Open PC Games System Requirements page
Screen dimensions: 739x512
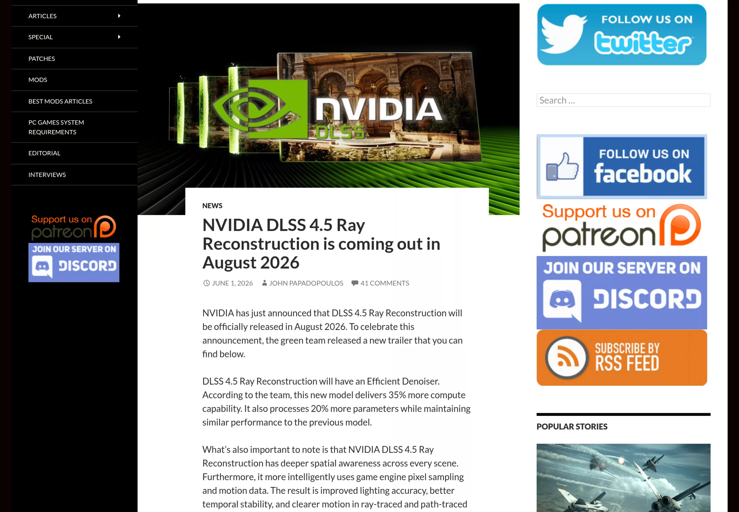[56, 127]
